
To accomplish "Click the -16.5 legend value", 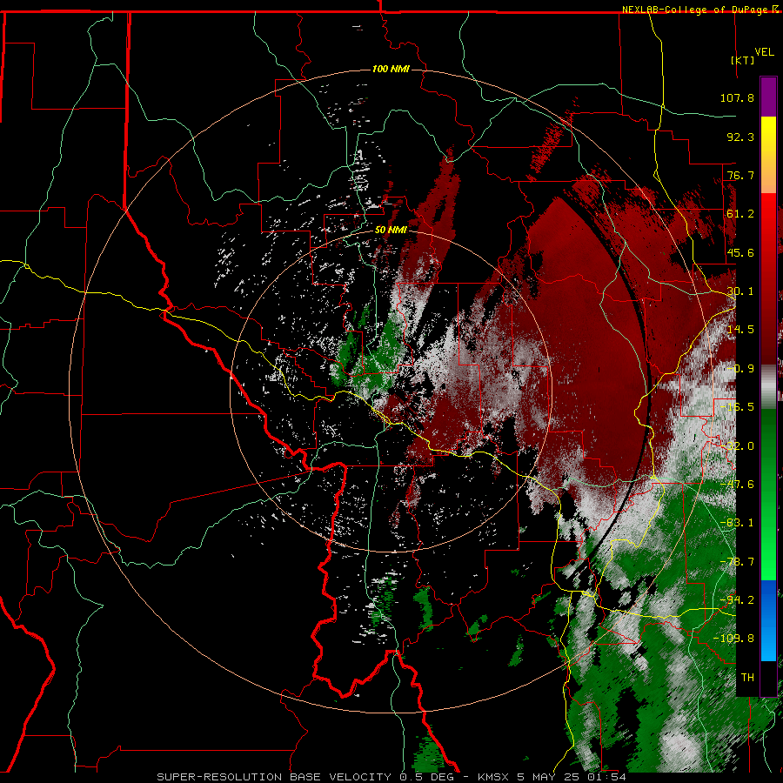I will click(x=737, y=407).
